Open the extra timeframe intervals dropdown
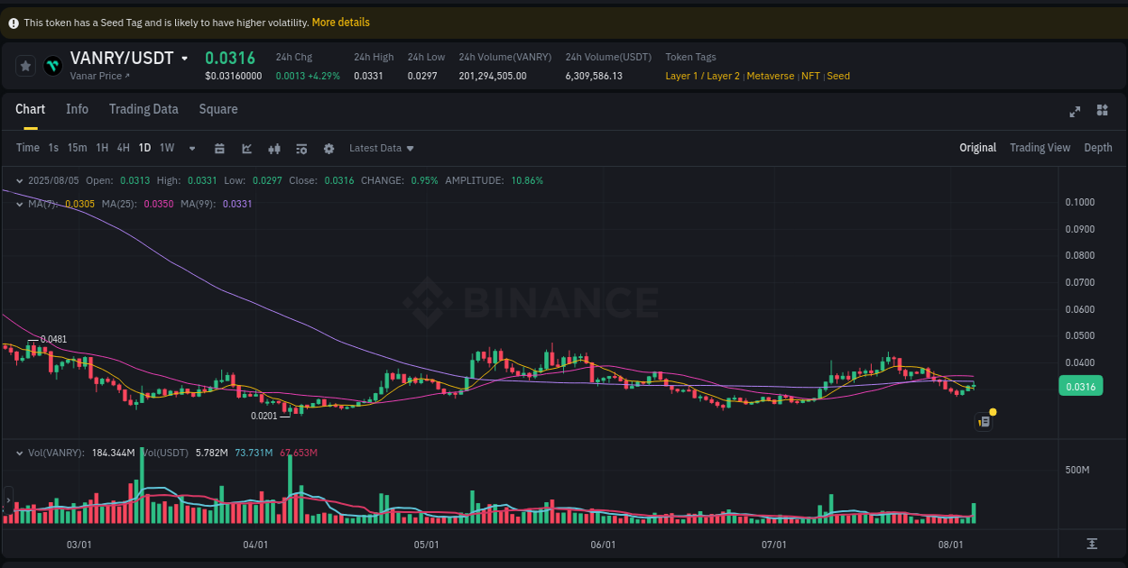 pyautogui.click(x=191, y=148)
